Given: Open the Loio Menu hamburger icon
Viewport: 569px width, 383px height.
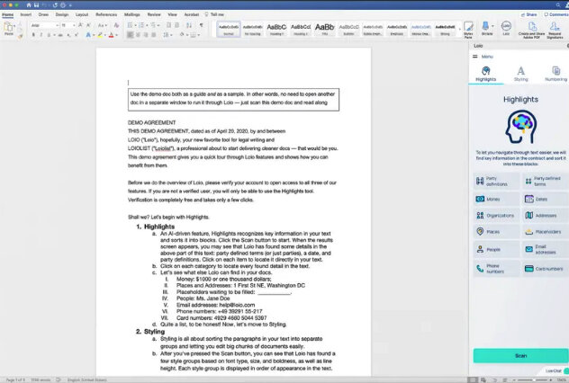Looking at the screenshot, I should coord(475,56).
